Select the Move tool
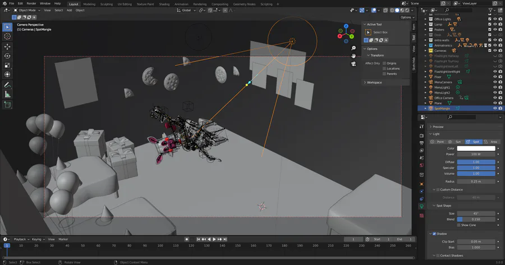This screenshot has width=505, height=265. click(x=7, y=47)
